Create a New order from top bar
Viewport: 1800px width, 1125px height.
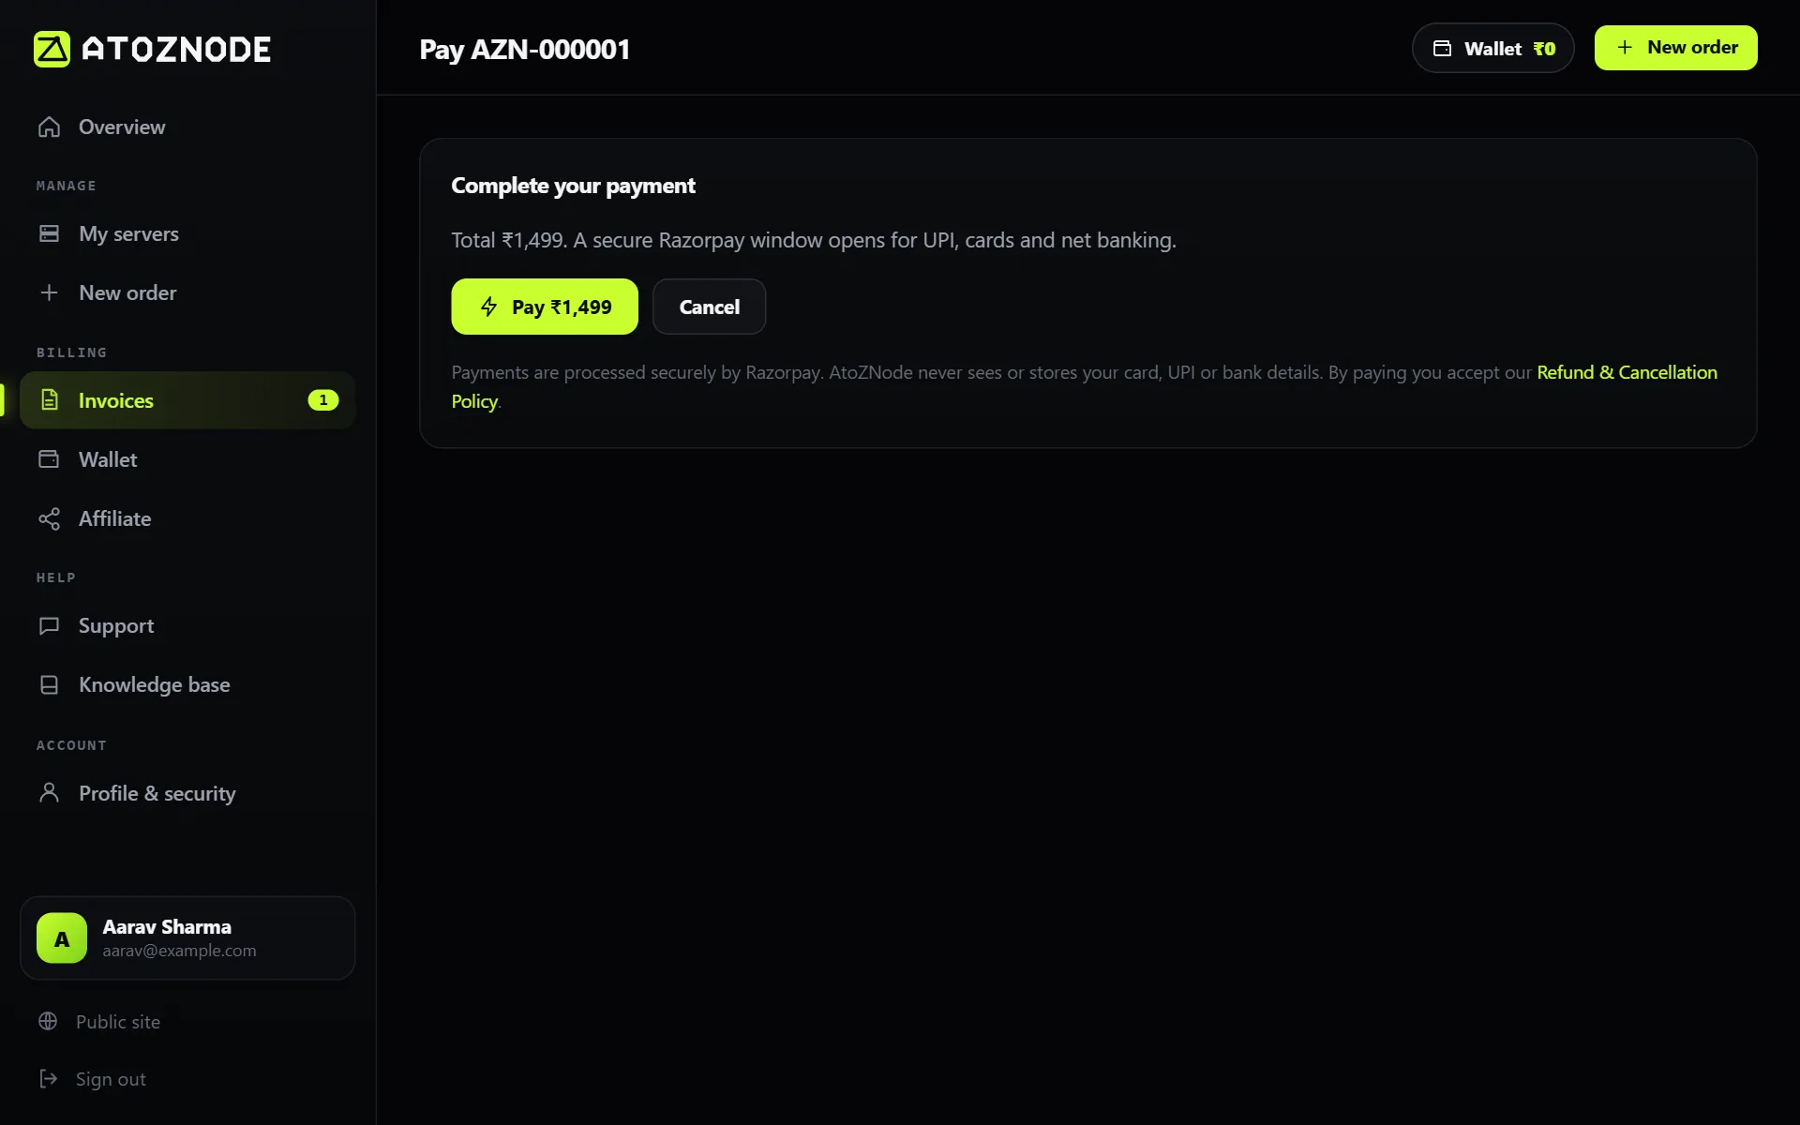click(1675, 48)
